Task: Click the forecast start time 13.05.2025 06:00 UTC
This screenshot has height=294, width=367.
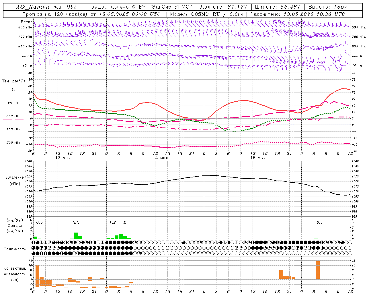Action: tap(130, 14)
